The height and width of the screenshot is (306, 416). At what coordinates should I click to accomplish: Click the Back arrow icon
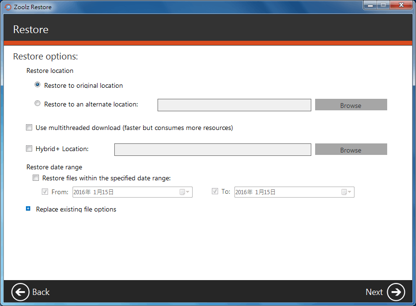[x=21, y=292]
